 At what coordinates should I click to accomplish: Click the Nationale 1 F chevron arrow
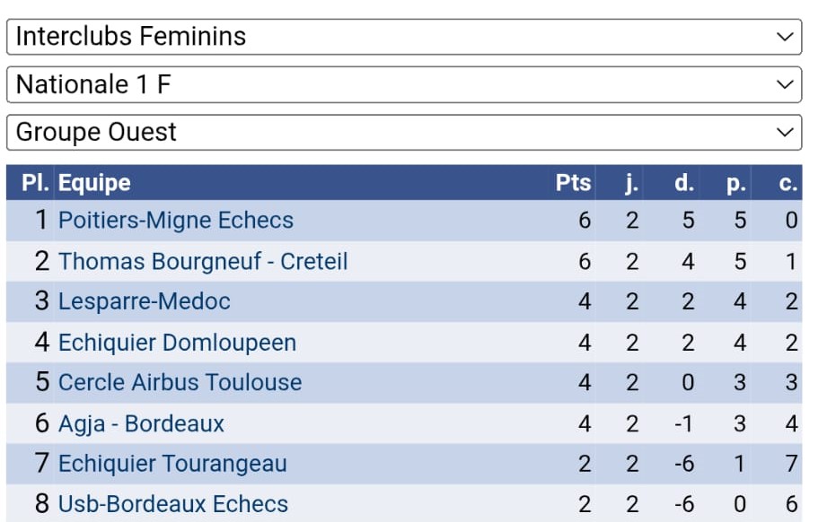(x=786, y=84)
